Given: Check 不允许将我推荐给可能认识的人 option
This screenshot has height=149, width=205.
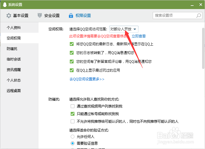Looking at the screenshot, I should [x=72, y=122].
